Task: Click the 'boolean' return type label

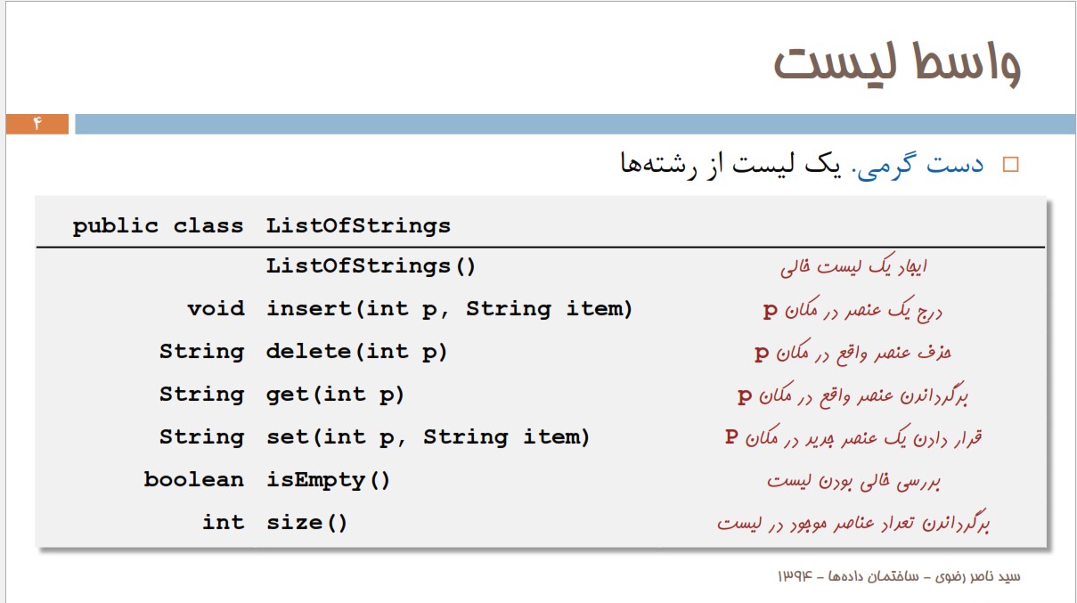Action: (x=194, y=480)
